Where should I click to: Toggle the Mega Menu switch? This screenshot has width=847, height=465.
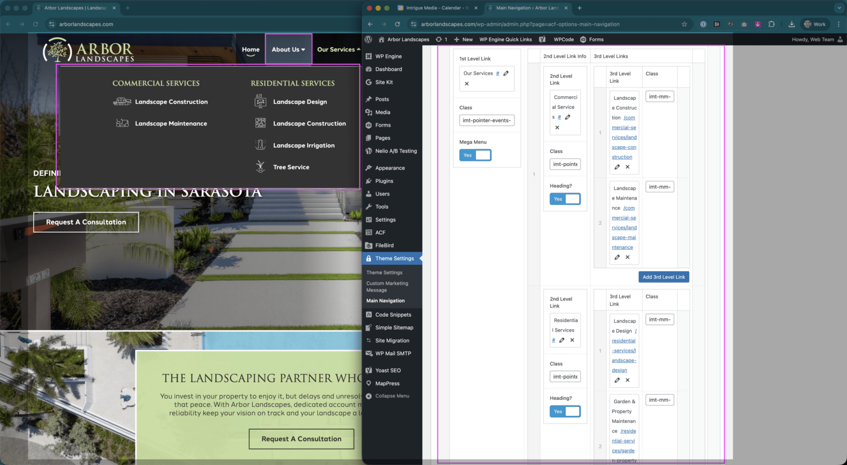coord(475,155)
